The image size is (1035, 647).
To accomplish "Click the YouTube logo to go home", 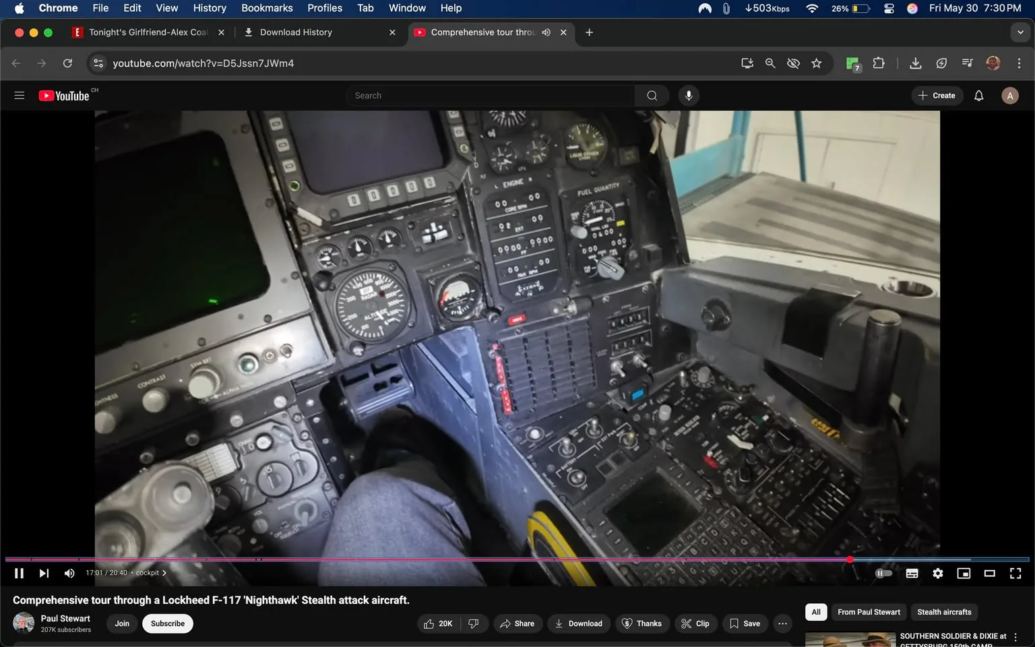I will (65, 95).
